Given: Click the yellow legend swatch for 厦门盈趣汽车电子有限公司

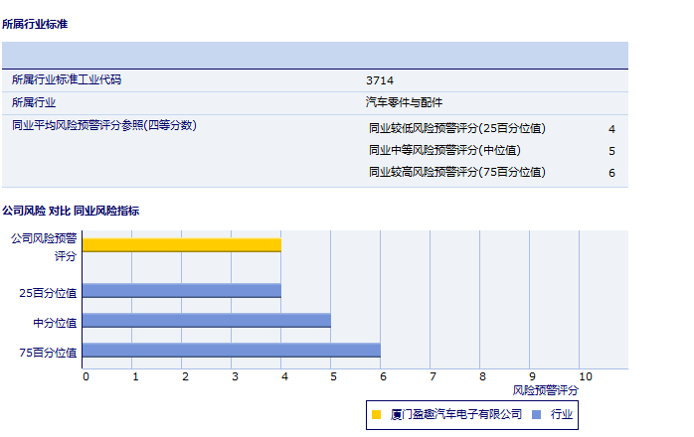Looking at the screenshot, I should point(376,414).
